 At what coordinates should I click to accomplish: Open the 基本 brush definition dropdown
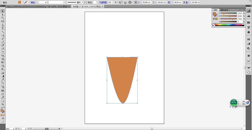[x=82, y=3]
